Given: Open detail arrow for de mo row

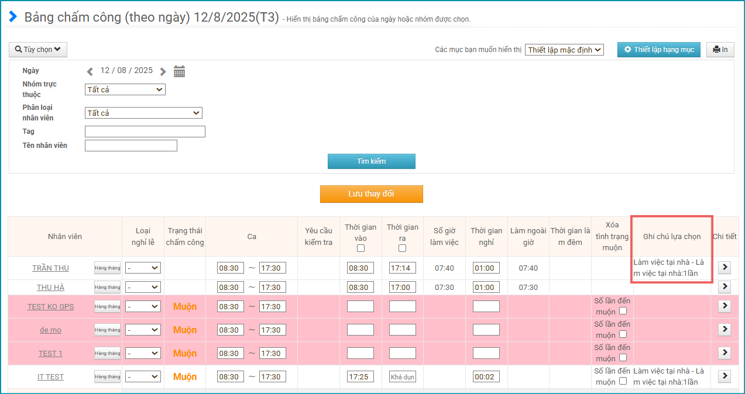Looking at the screenshot, I should (x=724, y=329).
